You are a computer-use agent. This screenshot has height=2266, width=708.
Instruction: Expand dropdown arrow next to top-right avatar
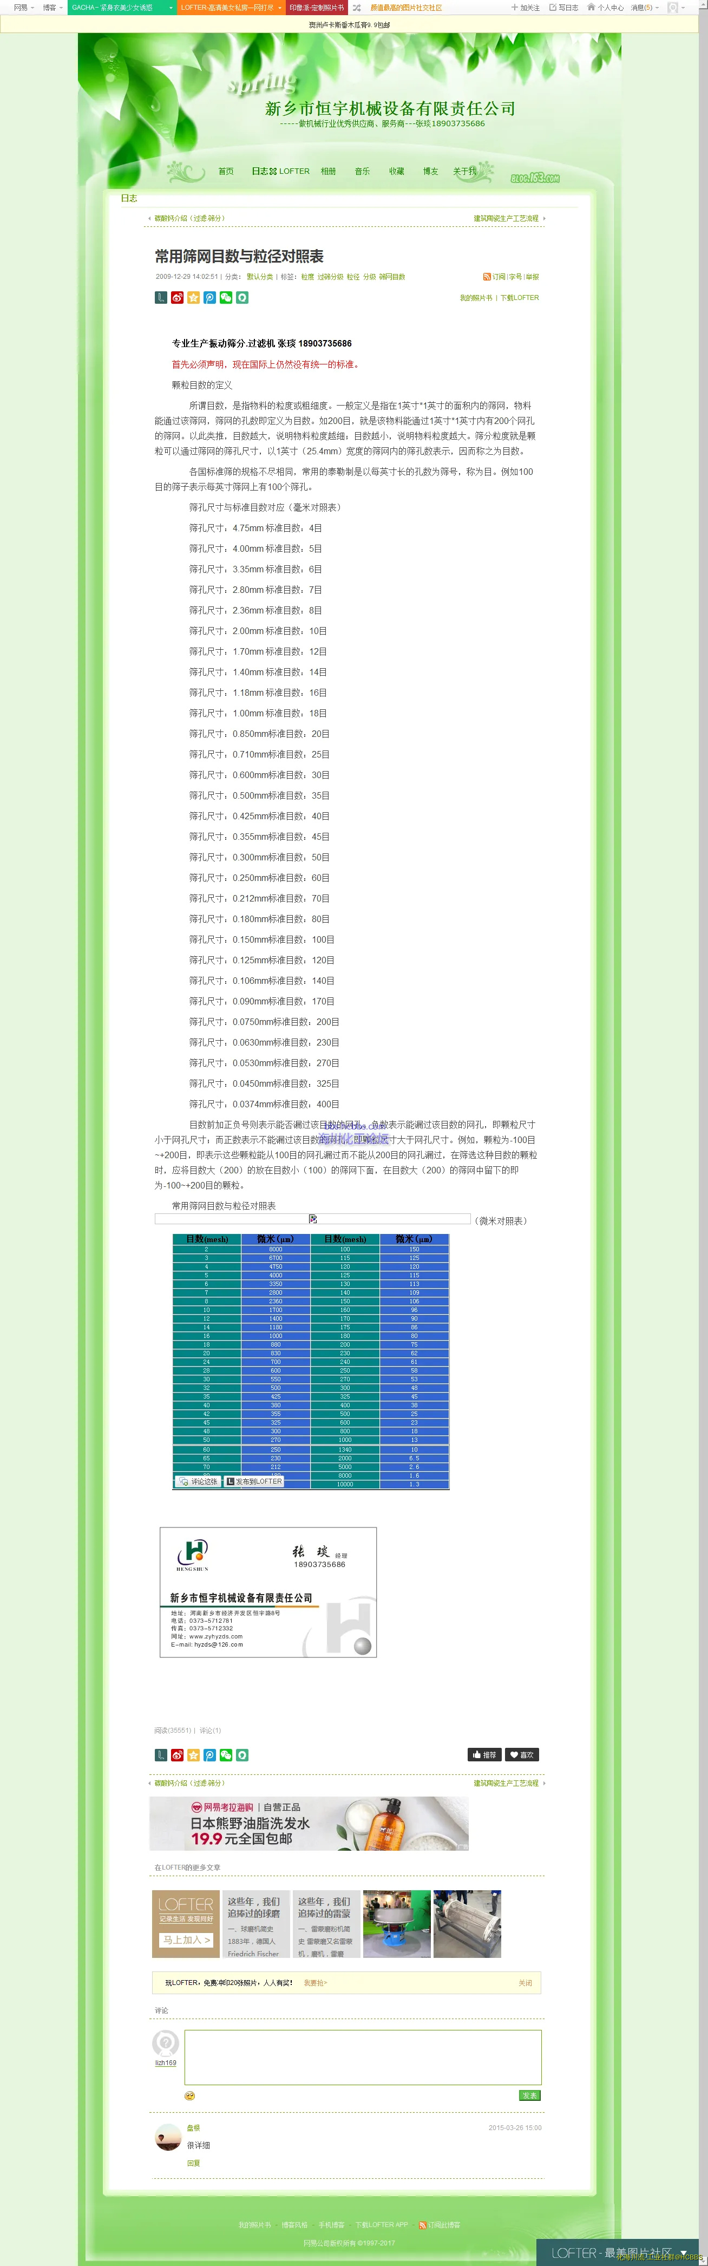(x=684, y=7)
